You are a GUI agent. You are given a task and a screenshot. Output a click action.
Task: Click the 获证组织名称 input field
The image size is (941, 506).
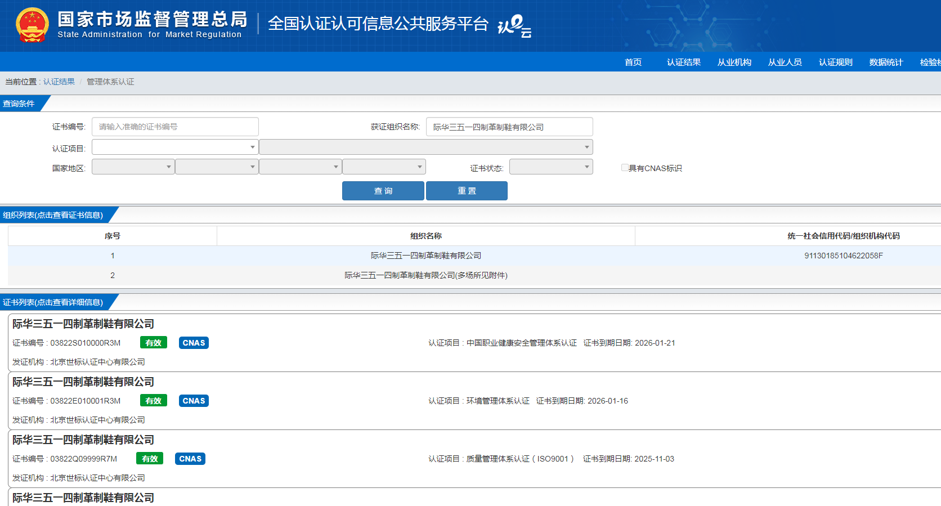[x=509, y=127]
